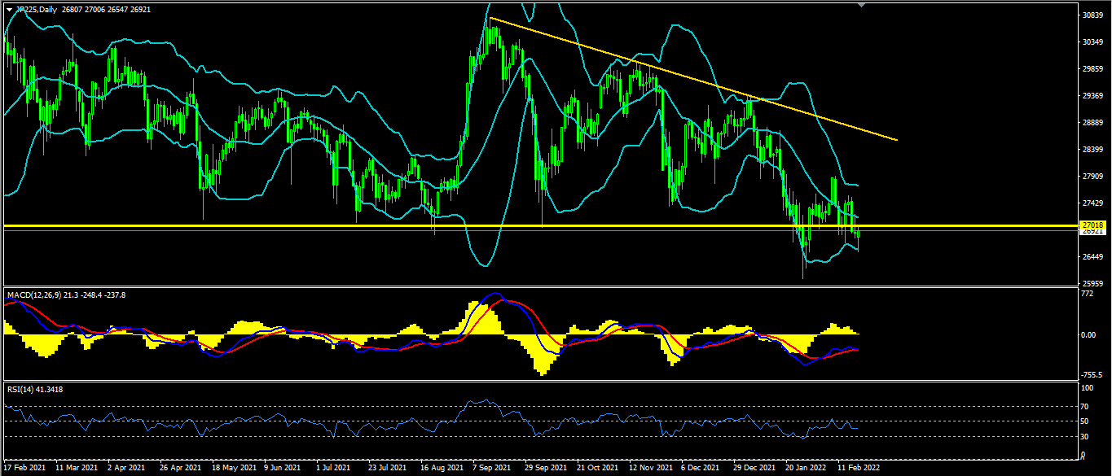Click the 16 Aug 2021 date label
The width and height of the screenshot is (1112, 476).
click(439, 469)
